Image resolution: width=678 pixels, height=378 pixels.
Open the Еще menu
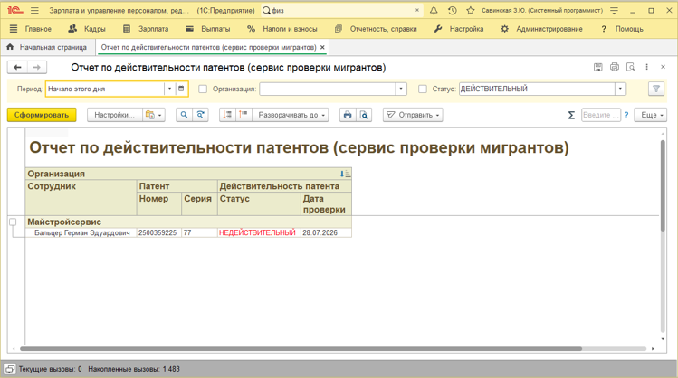click(650, 115)
